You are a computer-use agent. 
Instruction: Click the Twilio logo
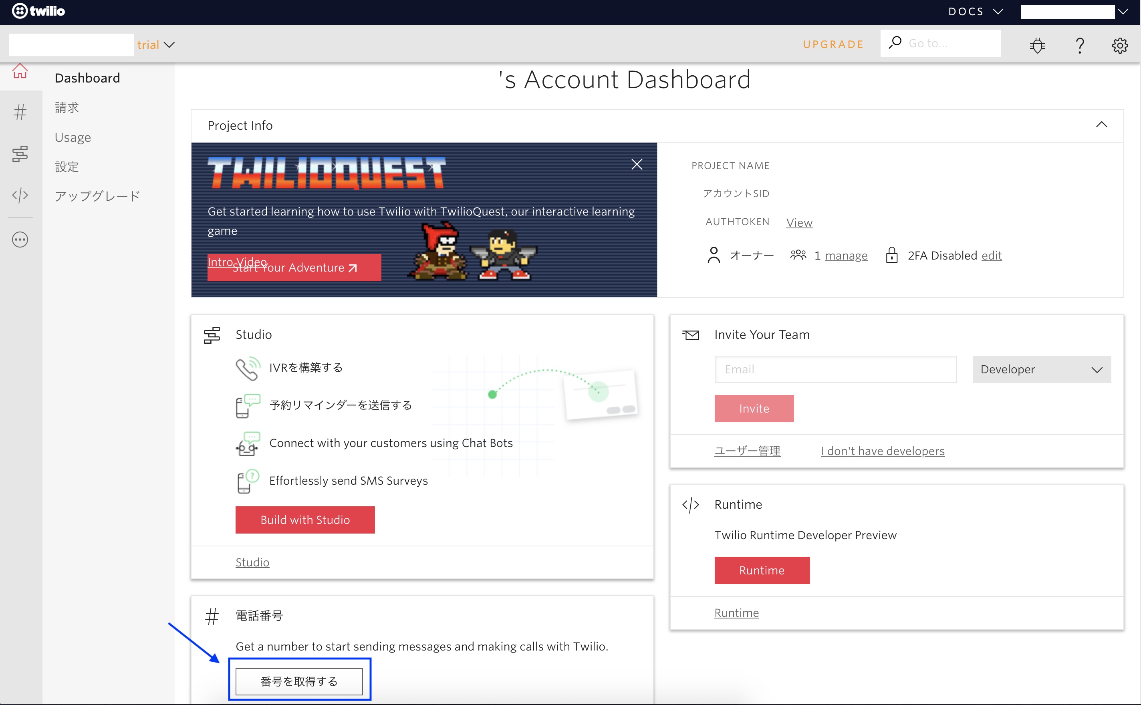pos(38,11)
